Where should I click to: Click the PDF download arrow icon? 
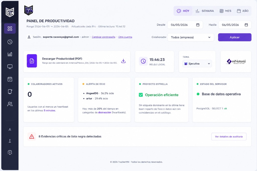click(x=123, y=61)
